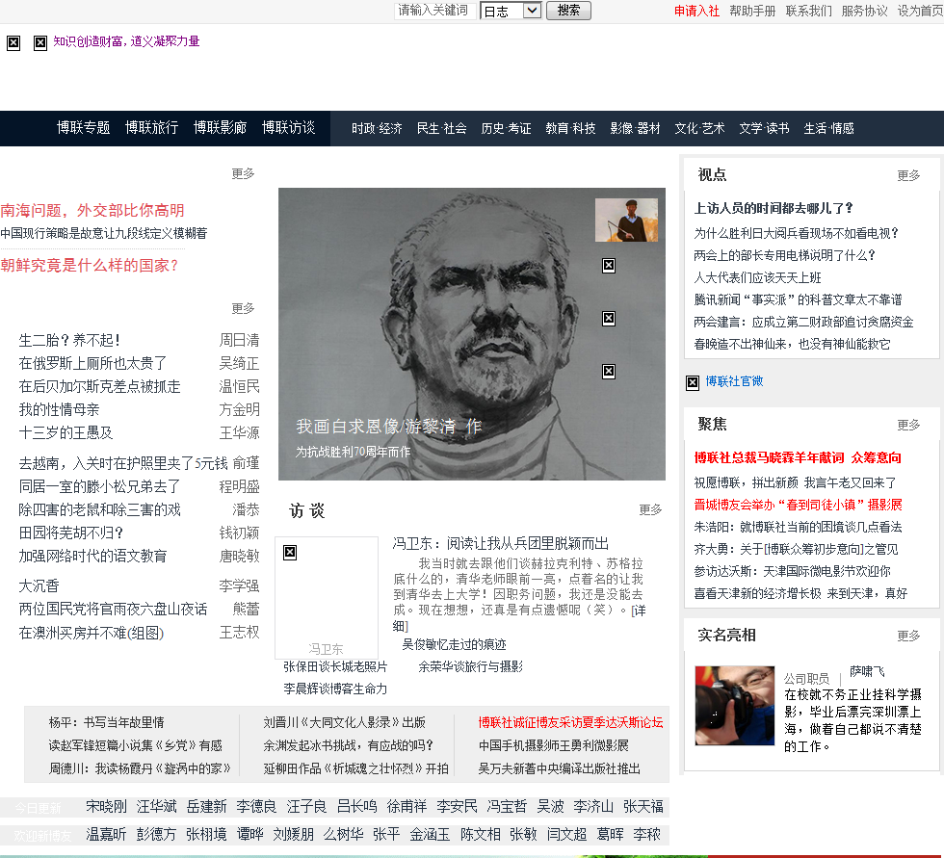This screenshot has width=944, height=858.
Task: Select the 民生·社会 category
Action: (x=442, y=128)
